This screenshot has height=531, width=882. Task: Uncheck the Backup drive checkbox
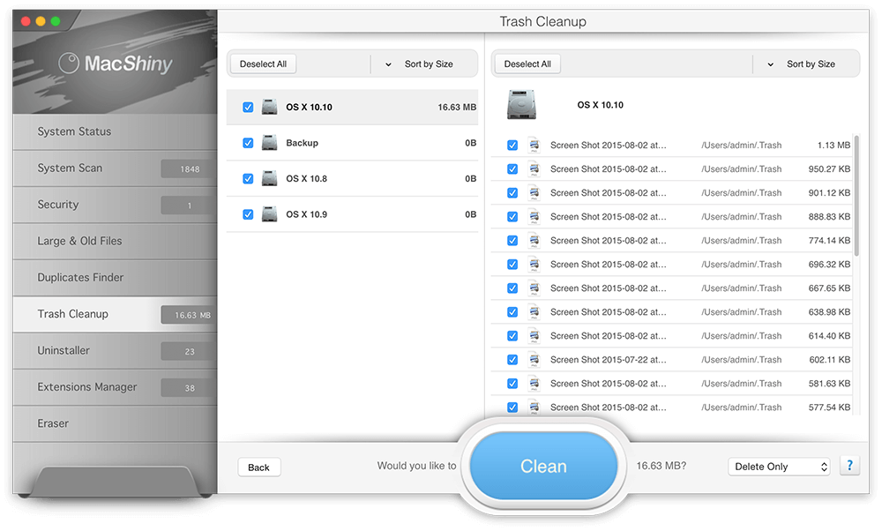click(x=248, y=143)
